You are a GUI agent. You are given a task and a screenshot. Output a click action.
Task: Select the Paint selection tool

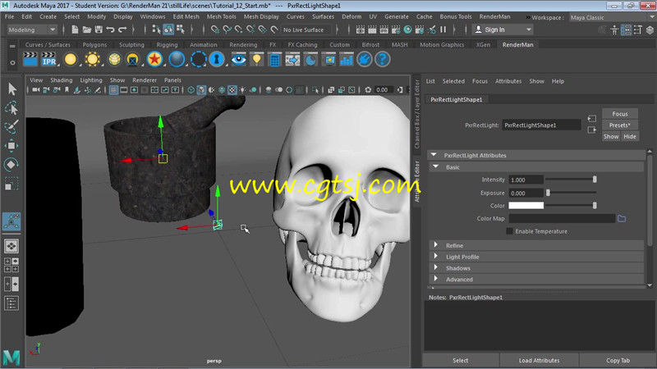pyautogui.click(x=11, y=127)
